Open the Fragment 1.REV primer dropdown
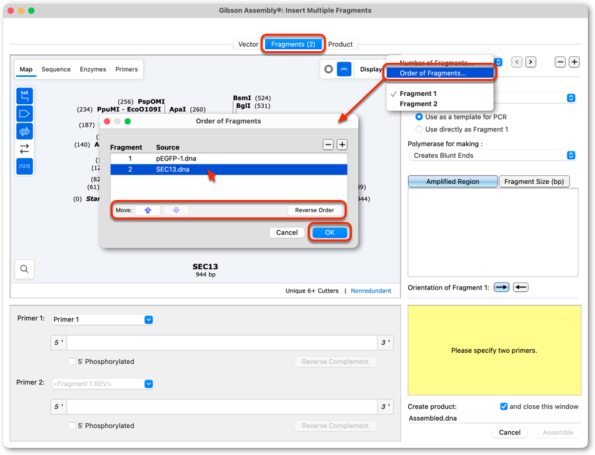Viewport: 595px width, 455px height. point(148,384)
